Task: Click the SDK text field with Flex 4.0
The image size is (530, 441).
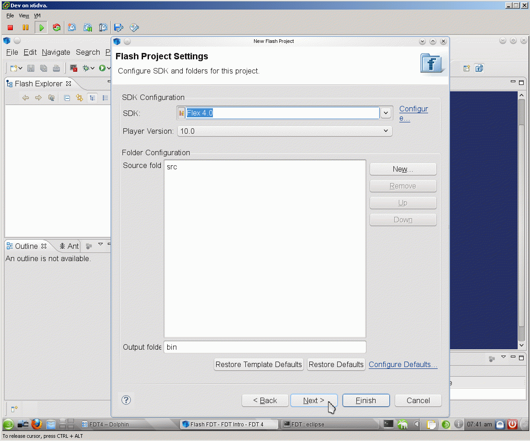Action: (282, 113)
